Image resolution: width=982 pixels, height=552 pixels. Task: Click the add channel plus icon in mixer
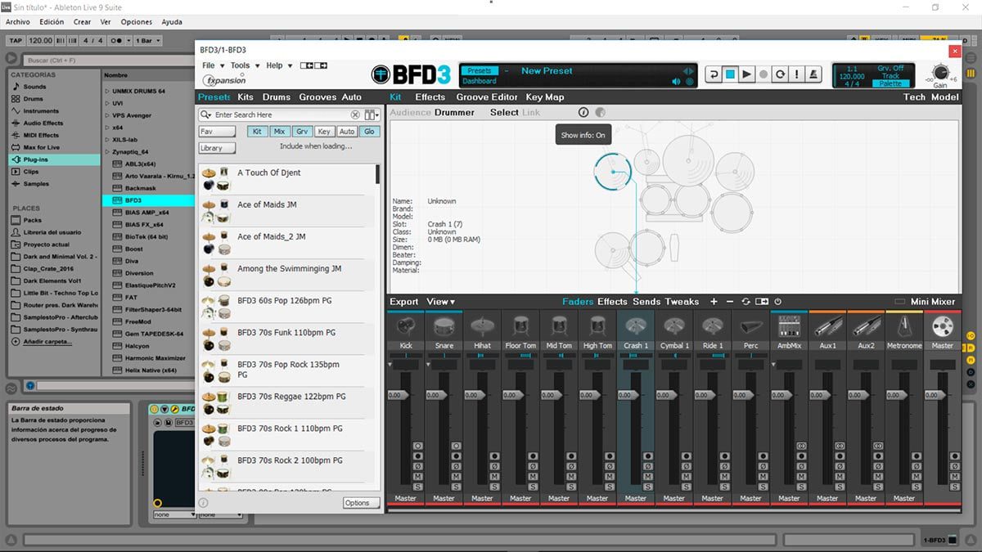714,302
